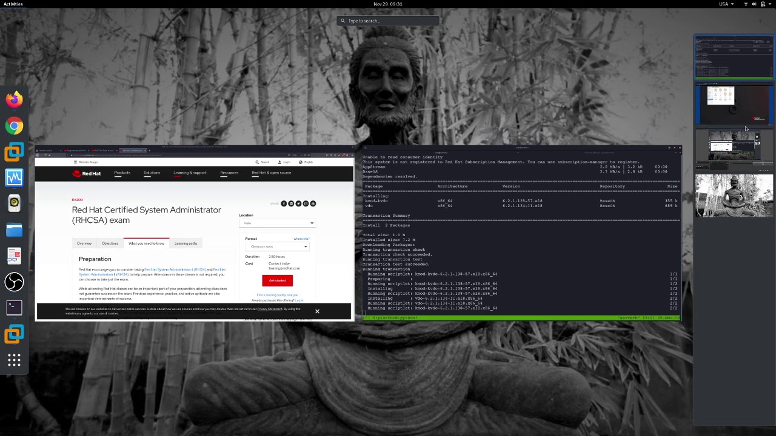Open Red Hat & open source menu
The height and width of the screenshot is (436, 776).
tap(272, 173)
